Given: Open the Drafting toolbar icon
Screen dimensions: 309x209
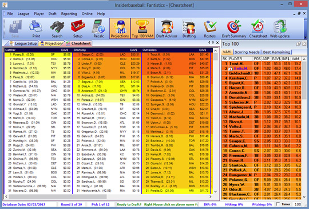Looking at the screenshot, I should click(x=189, y=29).
